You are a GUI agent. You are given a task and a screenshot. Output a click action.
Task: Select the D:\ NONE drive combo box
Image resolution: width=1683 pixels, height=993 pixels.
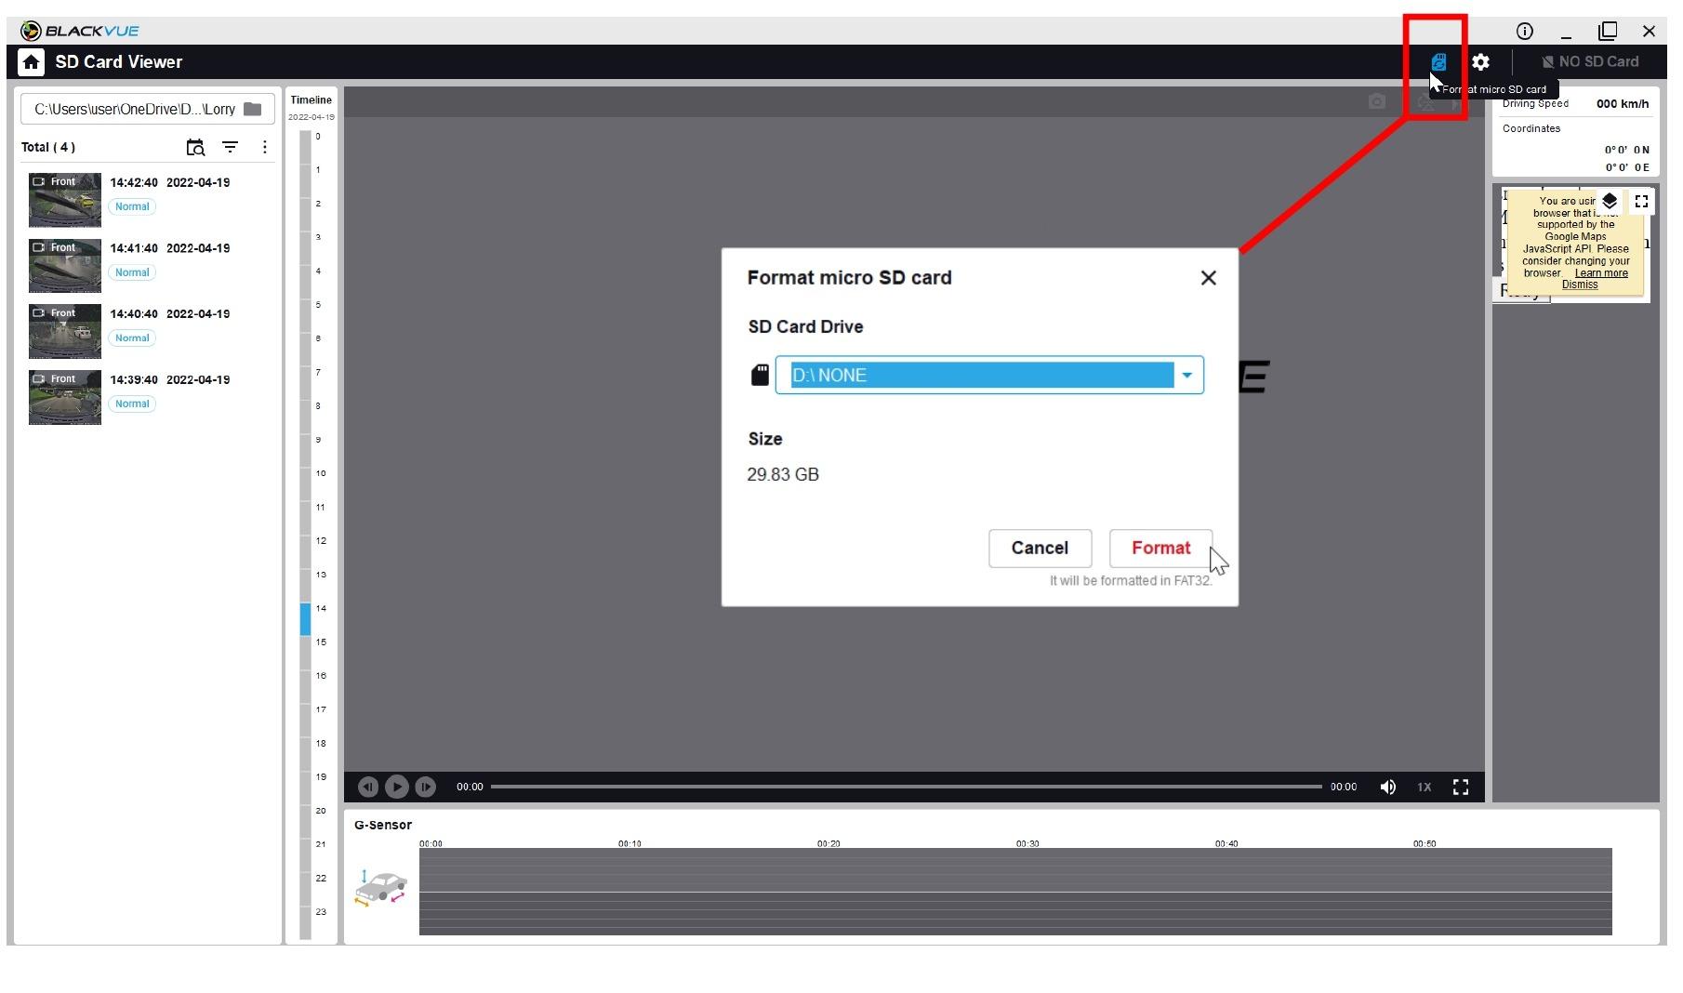981,376
